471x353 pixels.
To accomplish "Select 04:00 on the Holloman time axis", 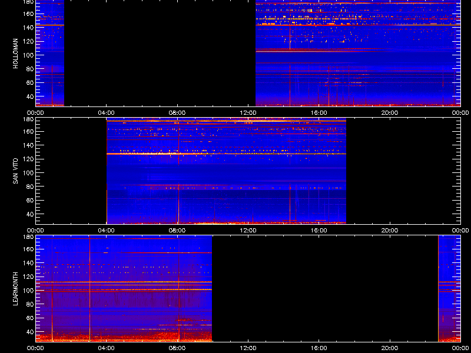I will click(107, 113).
